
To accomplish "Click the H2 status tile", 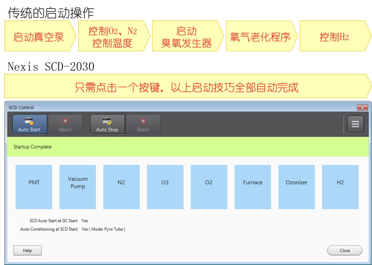I will click(x=340, y=187).
